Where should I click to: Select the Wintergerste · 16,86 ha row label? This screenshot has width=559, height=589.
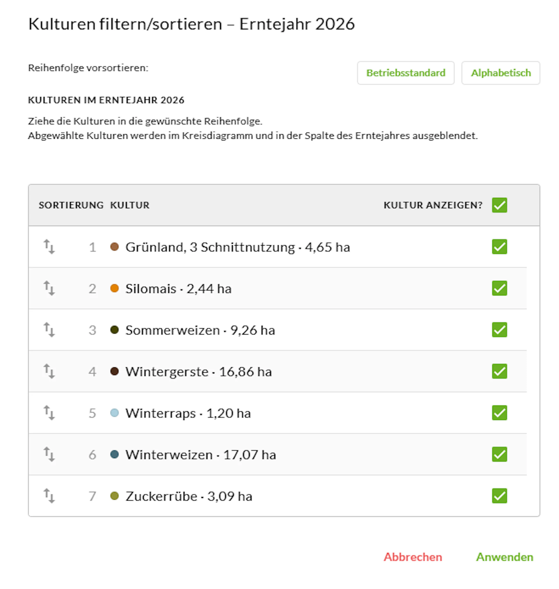point(199,372)
